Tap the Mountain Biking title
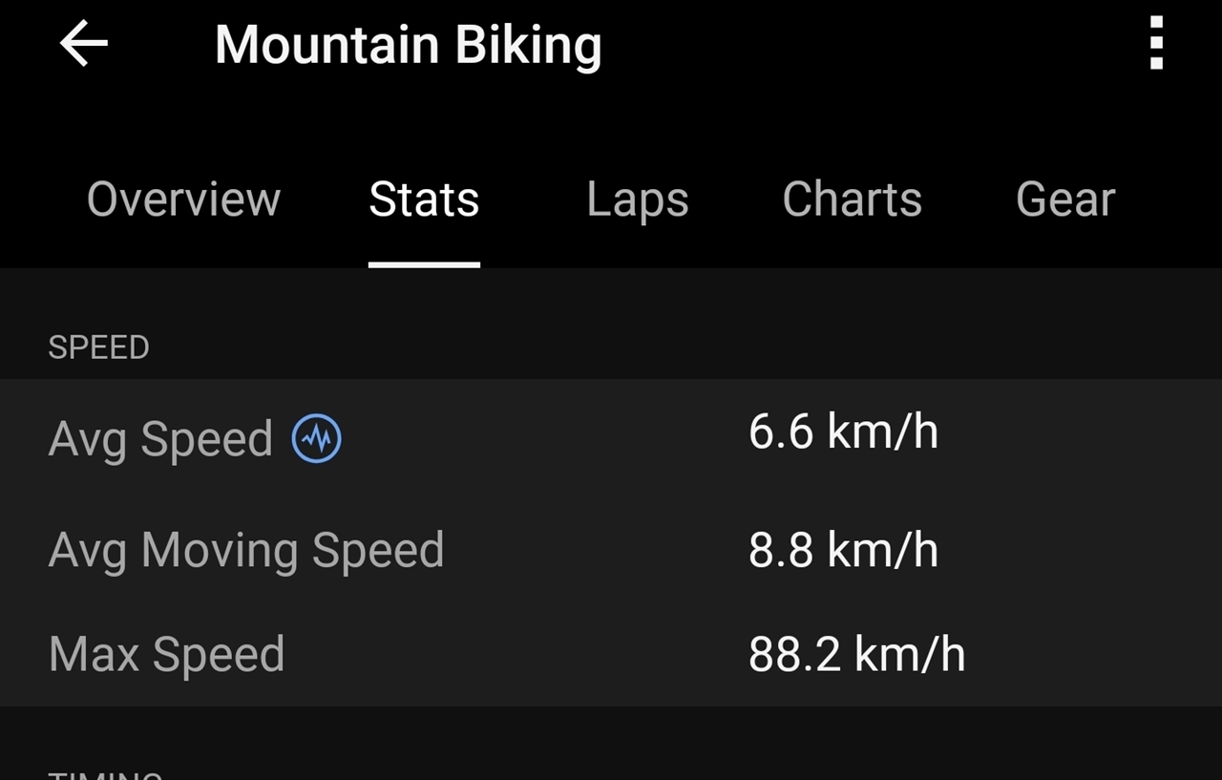Viewport: 1222px width, 780px height. click(x=408, y=45)
